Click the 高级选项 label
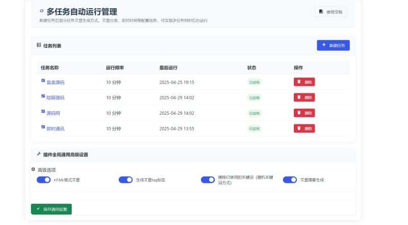The image size is (408, 225). 46,170
